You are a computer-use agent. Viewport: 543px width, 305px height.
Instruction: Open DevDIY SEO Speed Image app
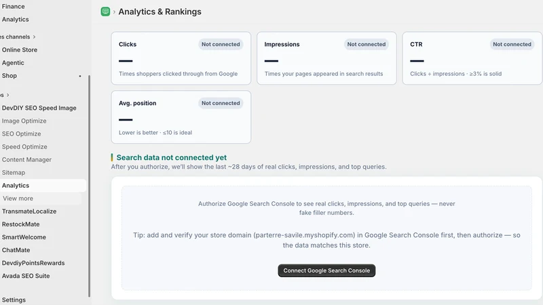(39, 108)
